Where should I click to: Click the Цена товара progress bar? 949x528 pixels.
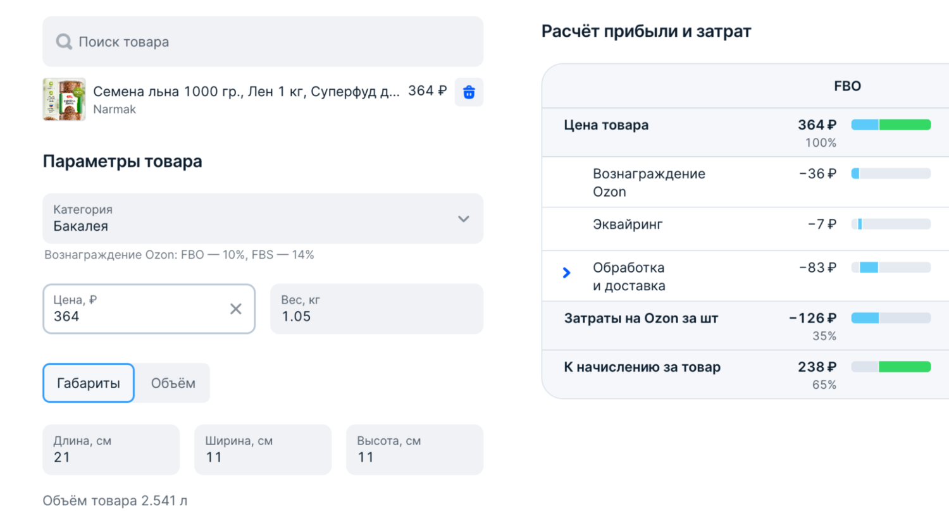click(891, 125)
